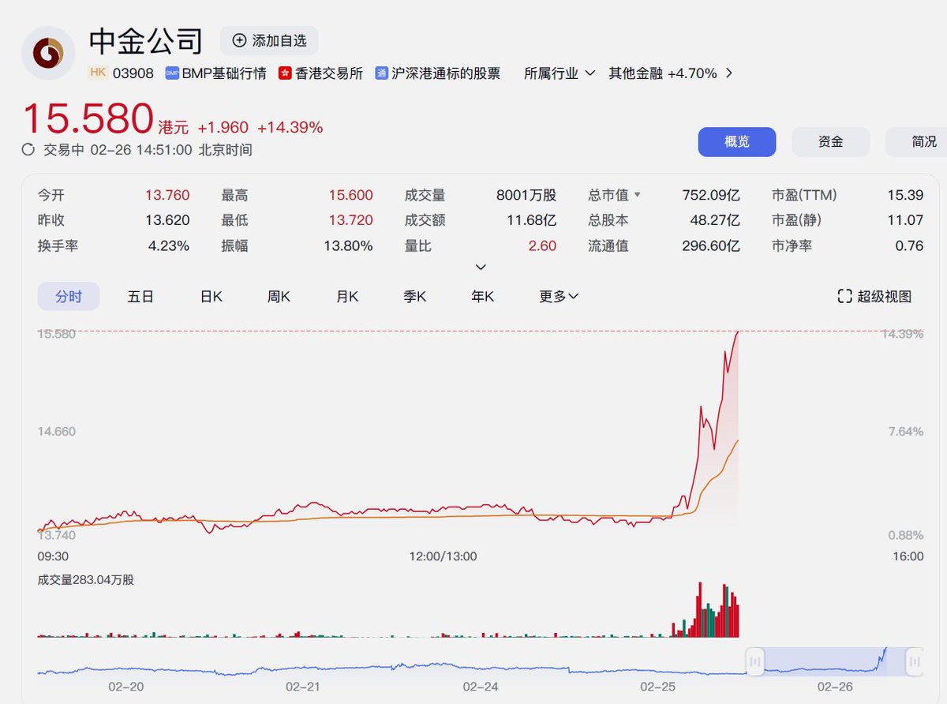Click the 市盈(静) value 11.07

(905, 220)
